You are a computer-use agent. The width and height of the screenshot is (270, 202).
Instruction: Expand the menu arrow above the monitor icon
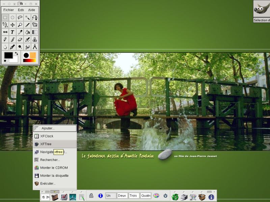point(63,192)
